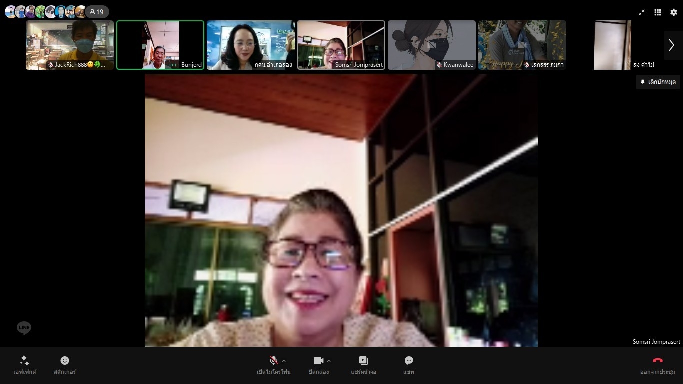Screen dimensions: 683x384
Task: Turn off camera with ปิดกล้อง button
Action: 318,365
